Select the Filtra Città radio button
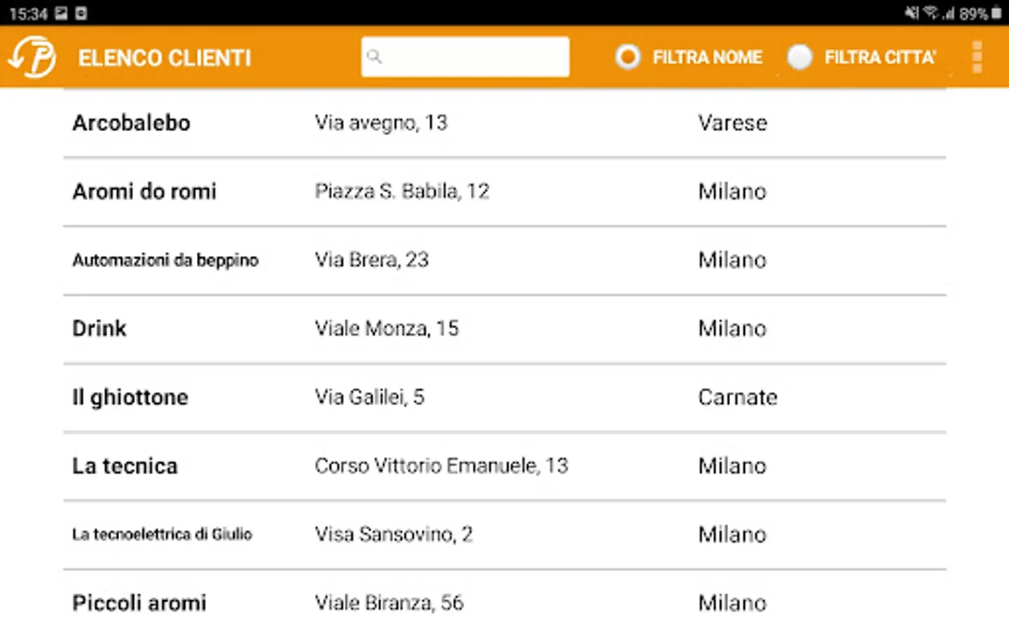The height and width of the screenshot is (631, 1009). tap(799, 57)
